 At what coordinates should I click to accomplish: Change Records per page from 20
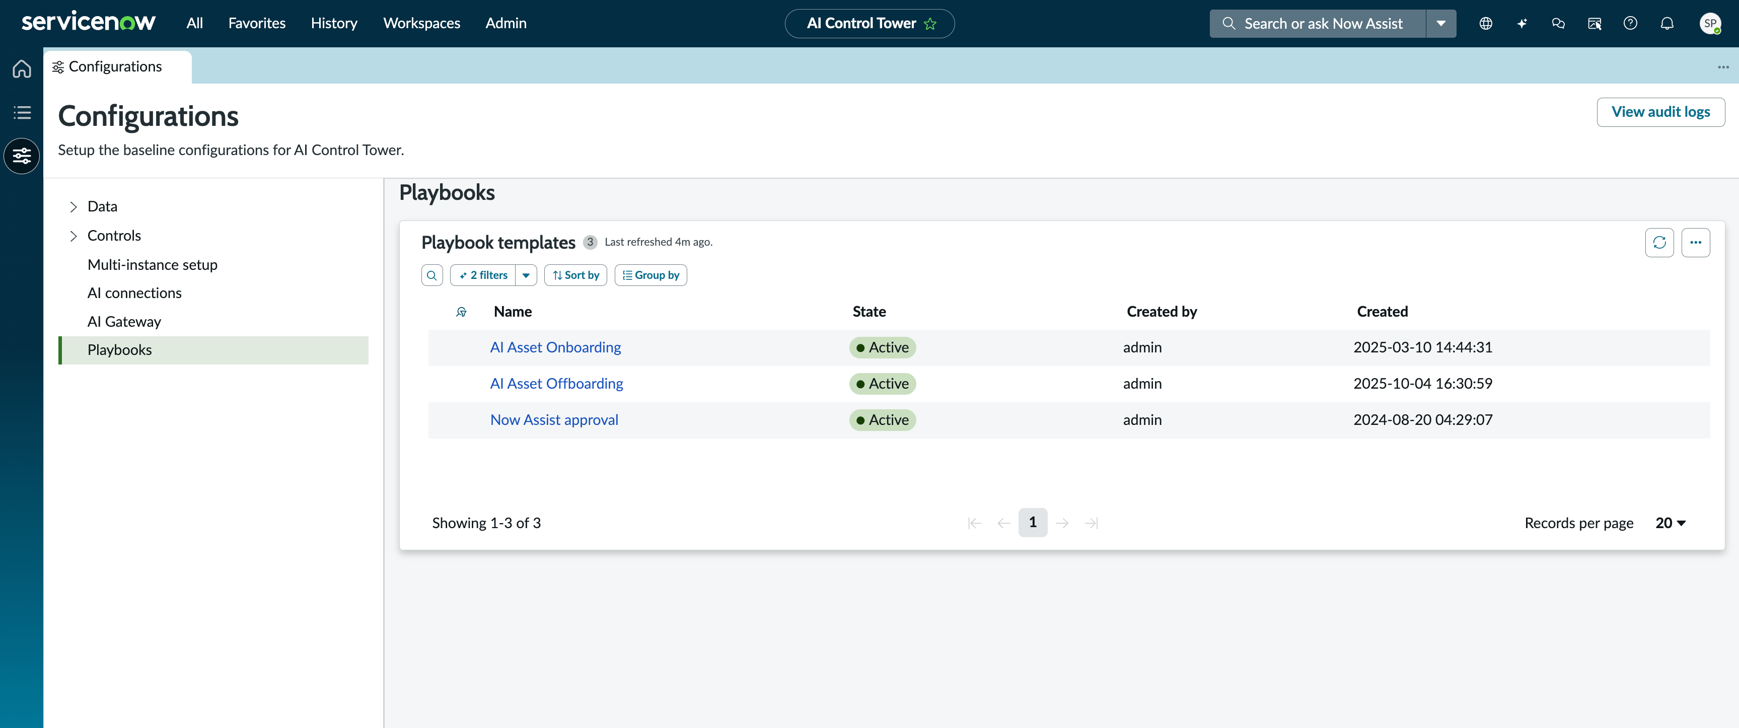1670,524
